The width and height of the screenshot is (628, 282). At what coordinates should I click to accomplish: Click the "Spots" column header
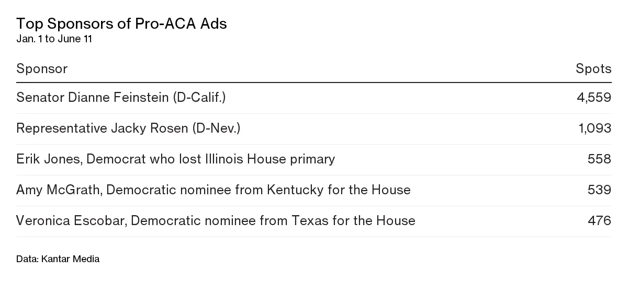(593, 69)
